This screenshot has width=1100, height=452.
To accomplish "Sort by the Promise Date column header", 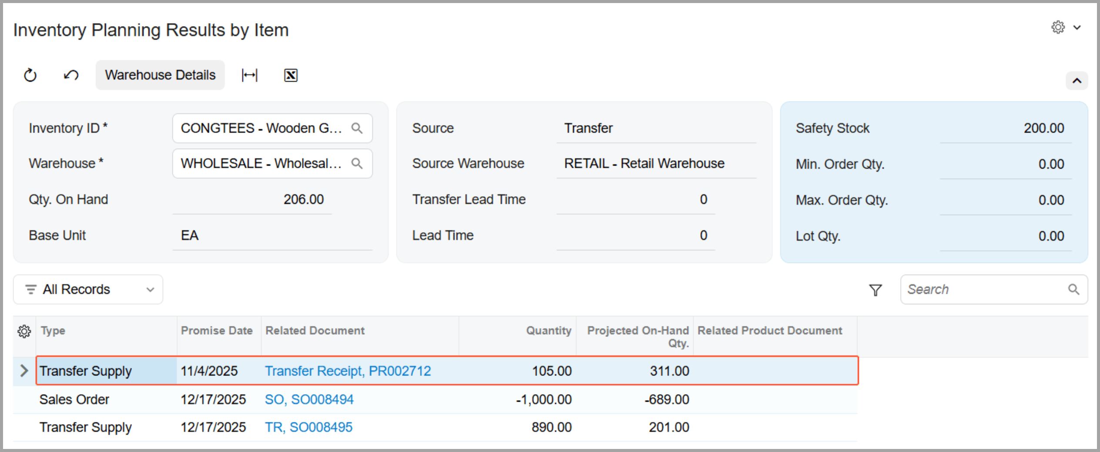I will coord(217,331).
